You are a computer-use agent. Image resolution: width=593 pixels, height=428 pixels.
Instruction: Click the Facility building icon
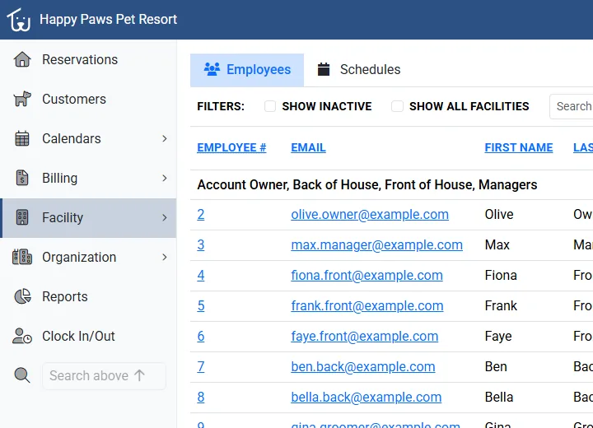[22, 217]
